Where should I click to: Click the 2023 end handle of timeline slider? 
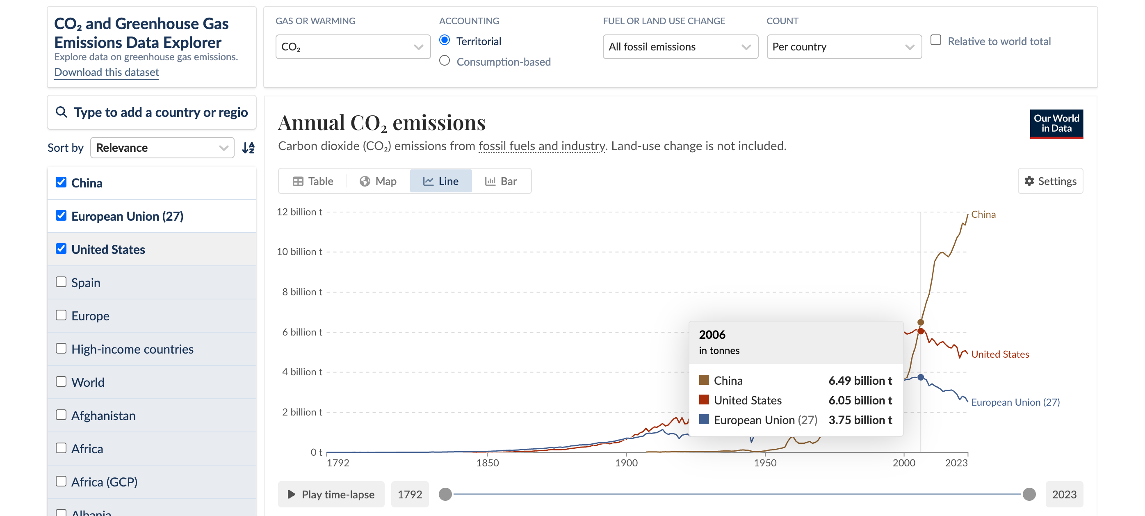point(1029,494)
